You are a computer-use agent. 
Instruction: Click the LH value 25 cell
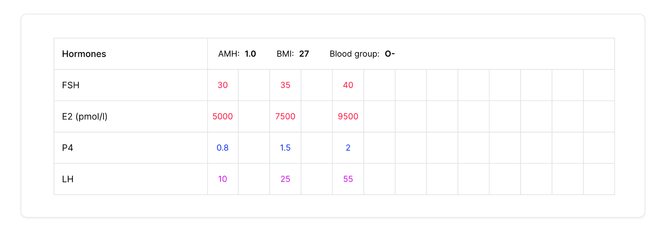point(285,179)
